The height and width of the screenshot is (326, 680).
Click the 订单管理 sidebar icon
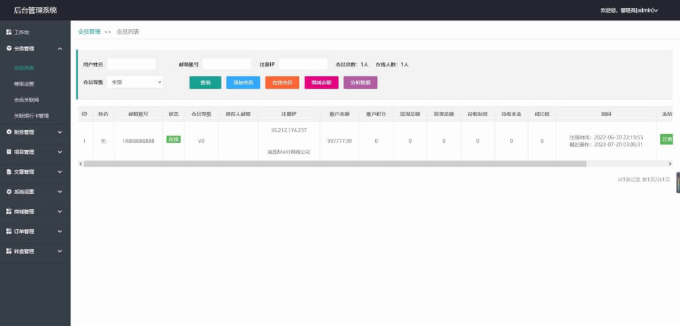(9, 232)
